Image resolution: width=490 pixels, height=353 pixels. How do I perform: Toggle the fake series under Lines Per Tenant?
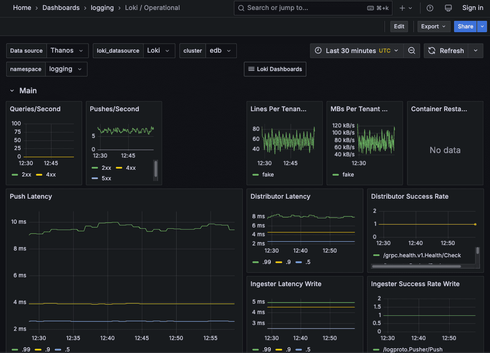[268, 174]
